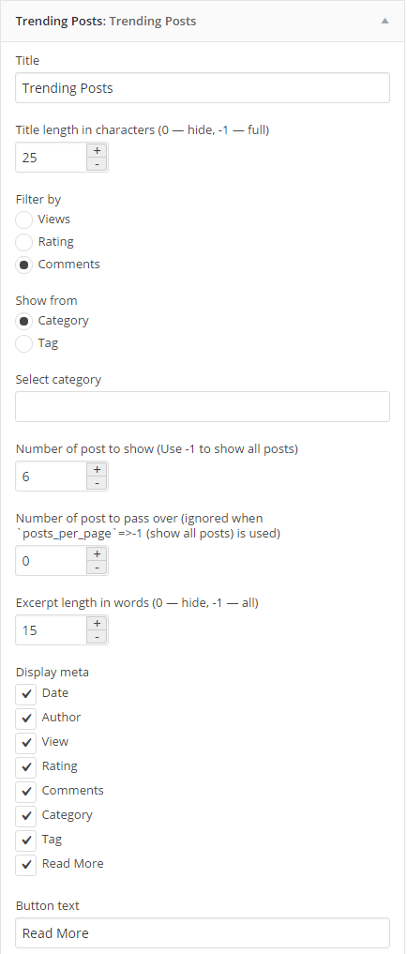Click the Select category field
407x954 pixels.
[203, 406]
